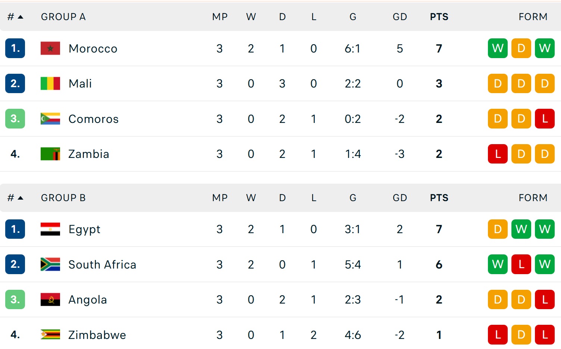Click the Zambia flag icon
561x349 pixels.
click(x=50, y=154)
